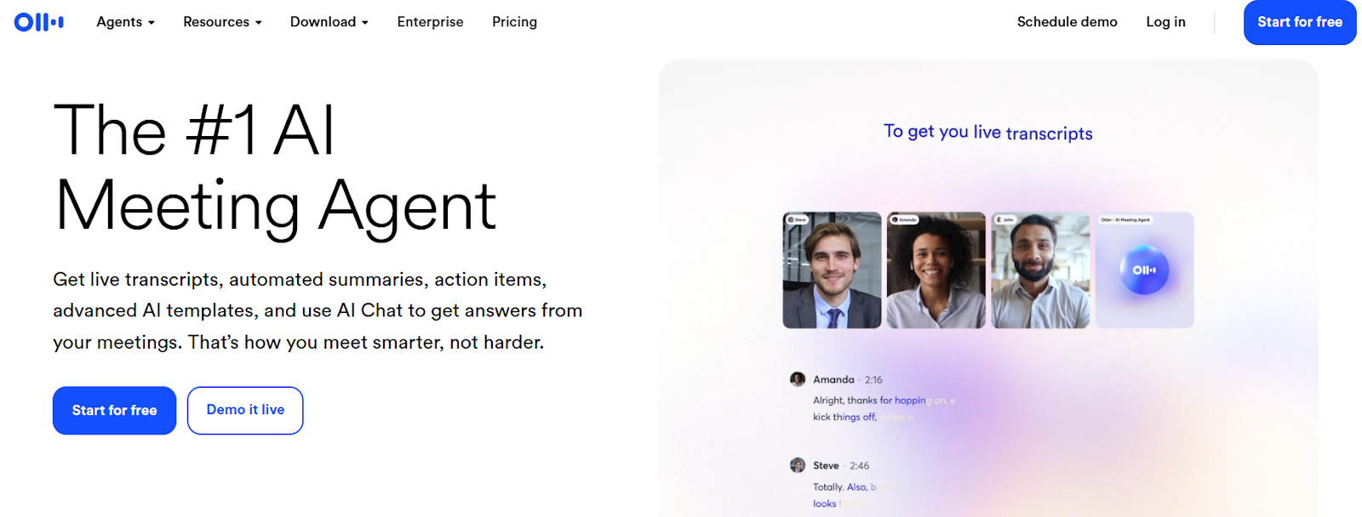
Task: Select John's video tile thumbnail
Action: pyautogui.click(x=1040, y=270)
